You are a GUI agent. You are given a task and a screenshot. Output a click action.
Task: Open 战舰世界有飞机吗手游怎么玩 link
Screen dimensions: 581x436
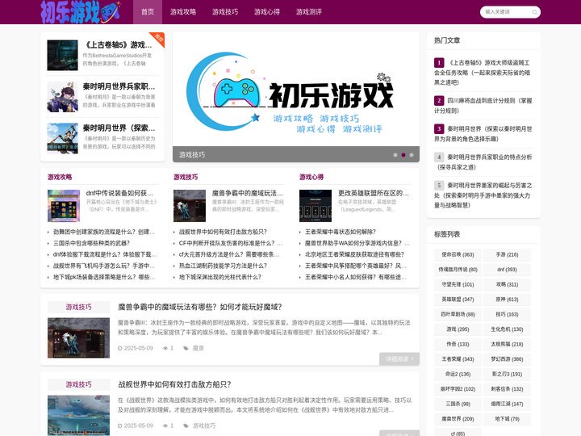104,266
